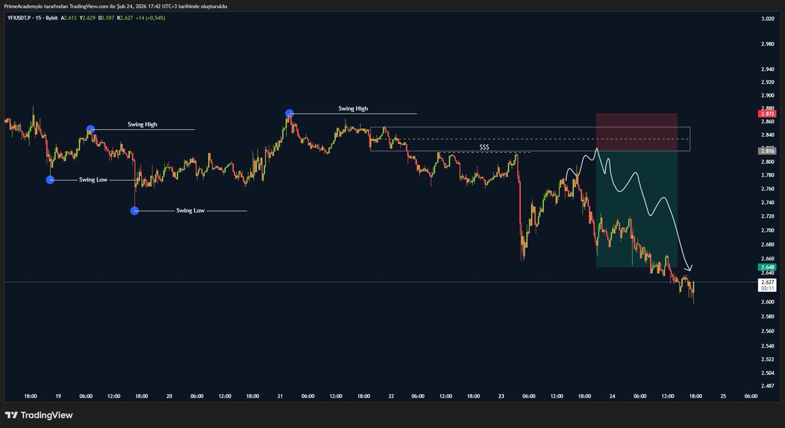Click the K2.627 close value
Screen dimensions: 785x428
(124, 18)
